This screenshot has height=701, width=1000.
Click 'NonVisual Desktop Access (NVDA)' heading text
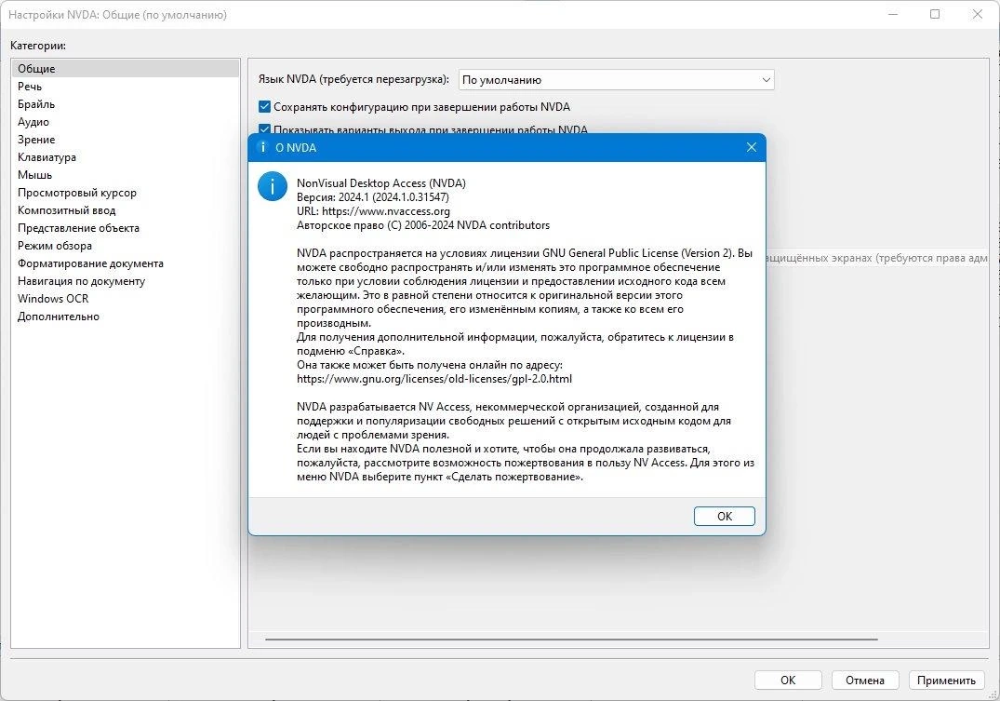[381, 183]
